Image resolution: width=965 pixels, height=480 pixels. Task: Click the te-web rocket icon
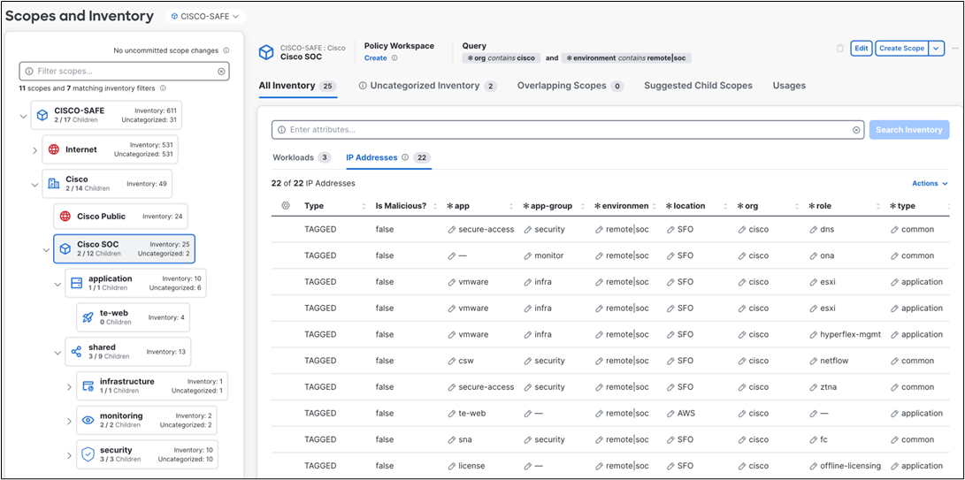(88, 317)
